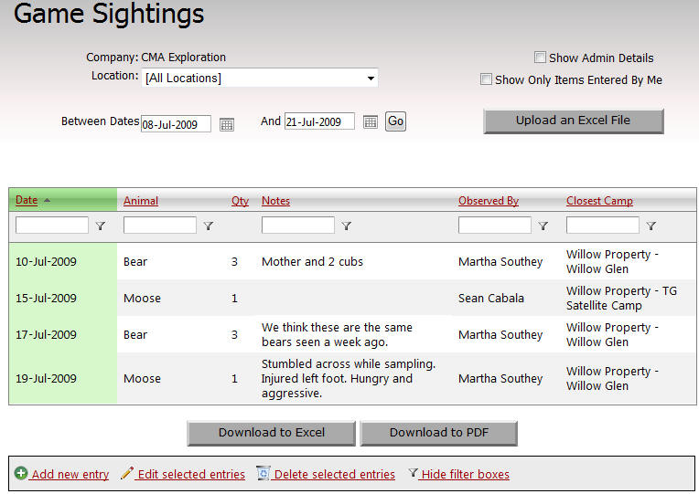Click the Observed By filter text box
This screenshot has width=699, height=494.
(x=494, y=226)
